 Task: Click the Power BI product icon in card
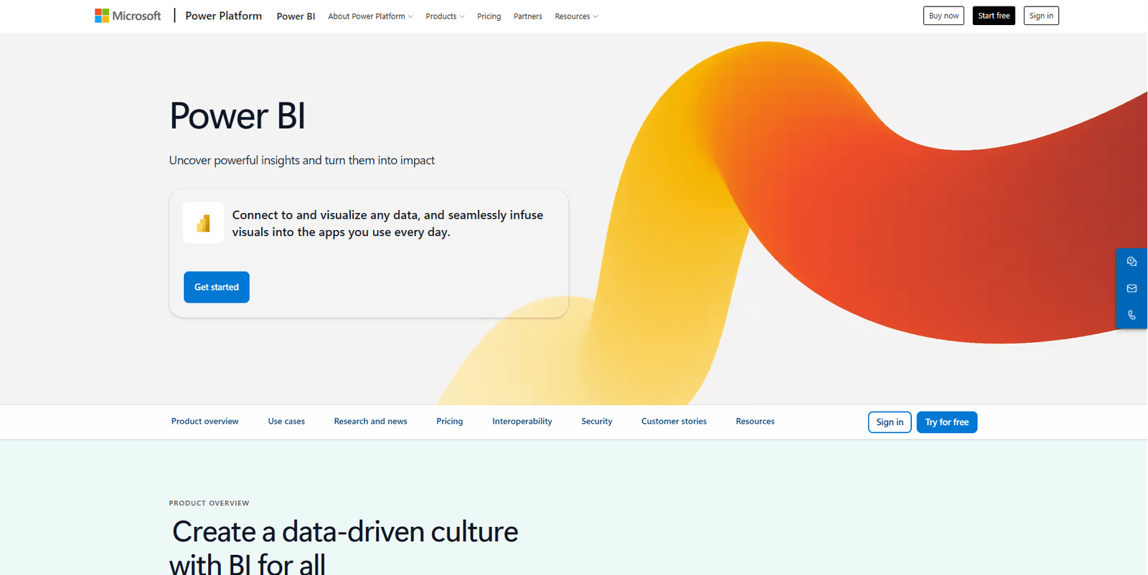tap(203, 223)
